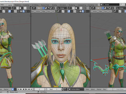Open the editor type dropdown in the middle viewport
Image resolution: width=126 pixels, height=94 pixels.
point(34,8)
